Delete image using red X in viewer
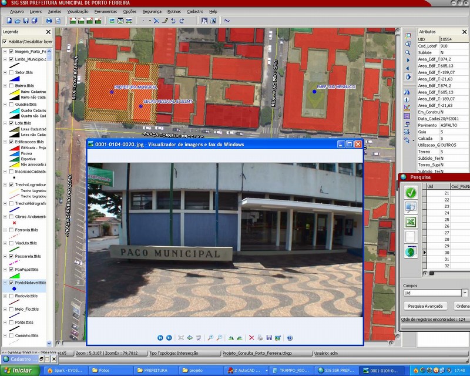The width and height of the screenshot is (470, 376). coord(251,338)
